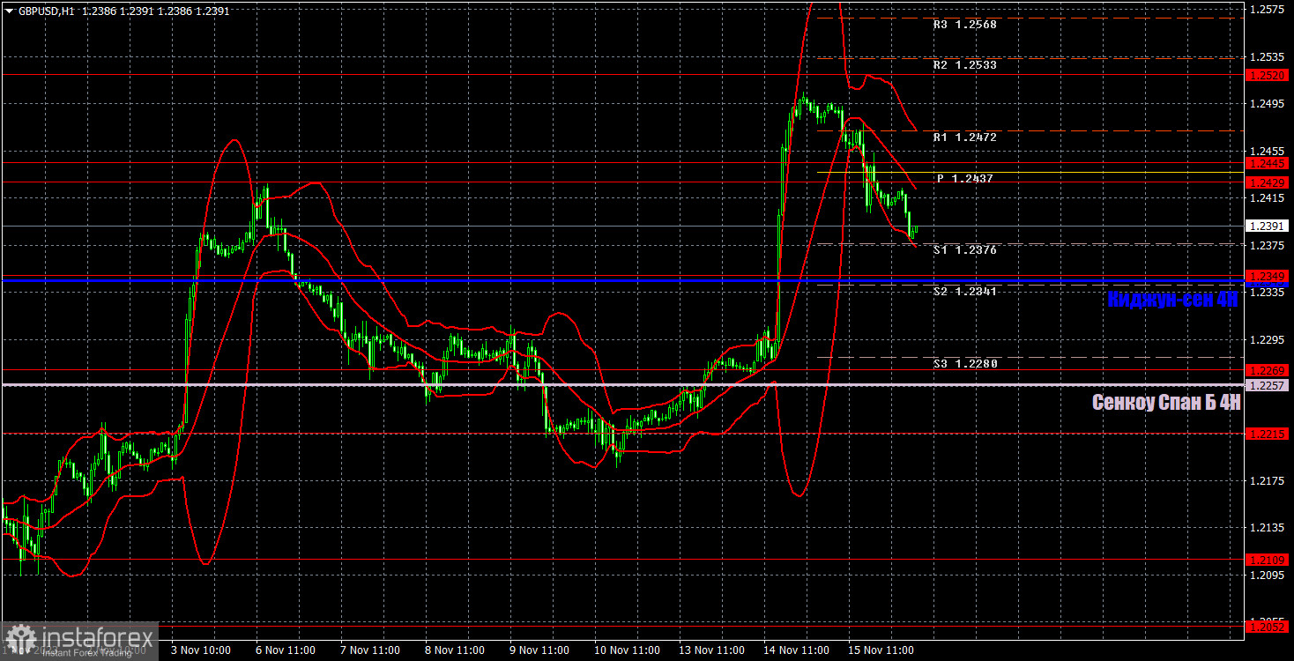Click the 1.2415 price scale value
The width and height of the screenshot is (1294, 661).
click(x=1267, y=197)
